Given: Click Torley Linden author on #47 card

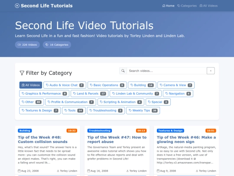Looking at the screenshot, I should click(x=136, y=171).
